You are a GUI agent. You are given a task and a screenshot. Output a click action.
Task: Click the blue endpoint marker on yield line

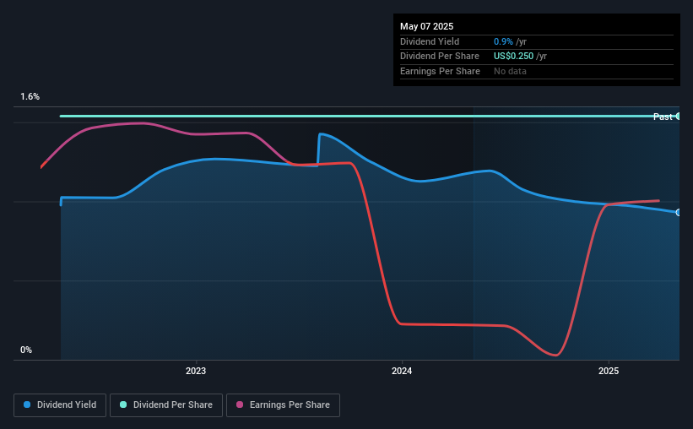click(x=678, y=213)
